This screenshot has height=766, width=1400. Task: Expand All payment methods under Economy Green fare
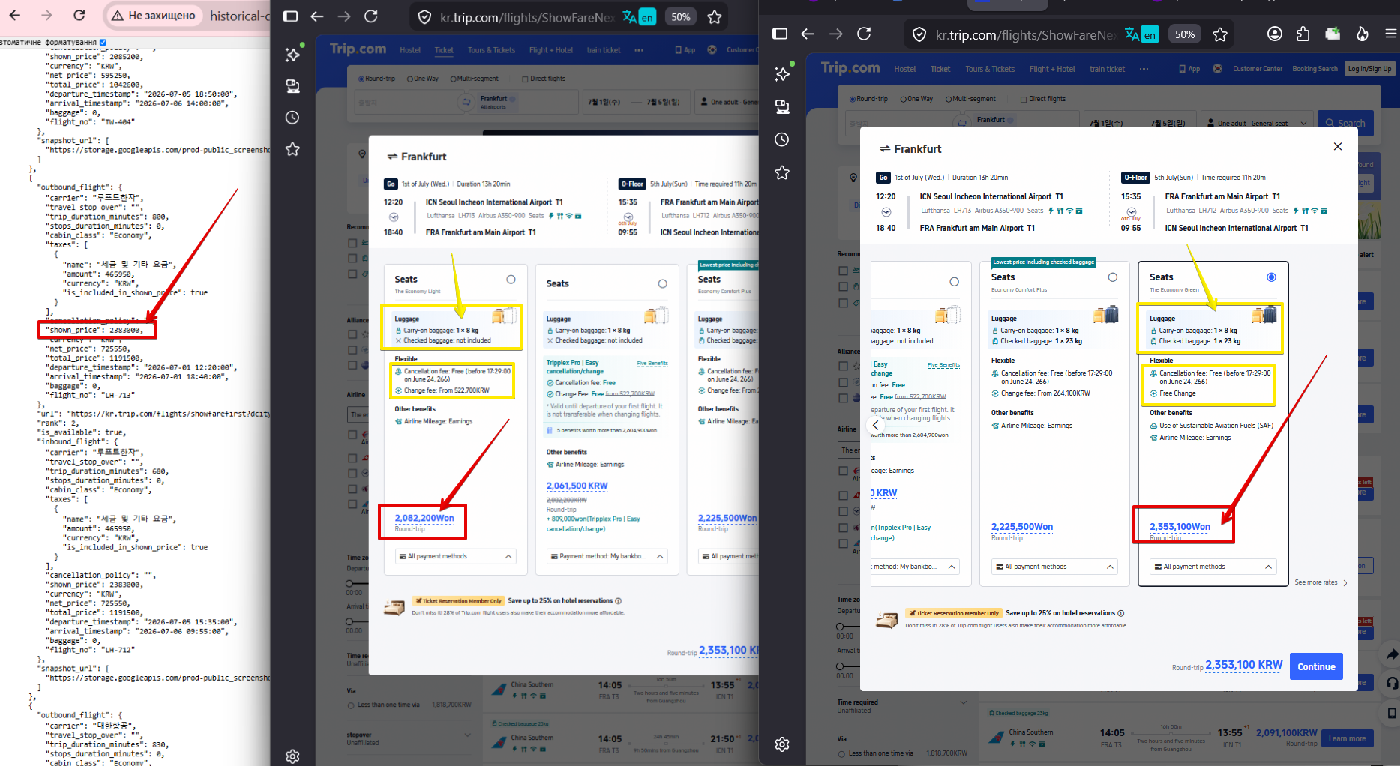coord(1213,567)
